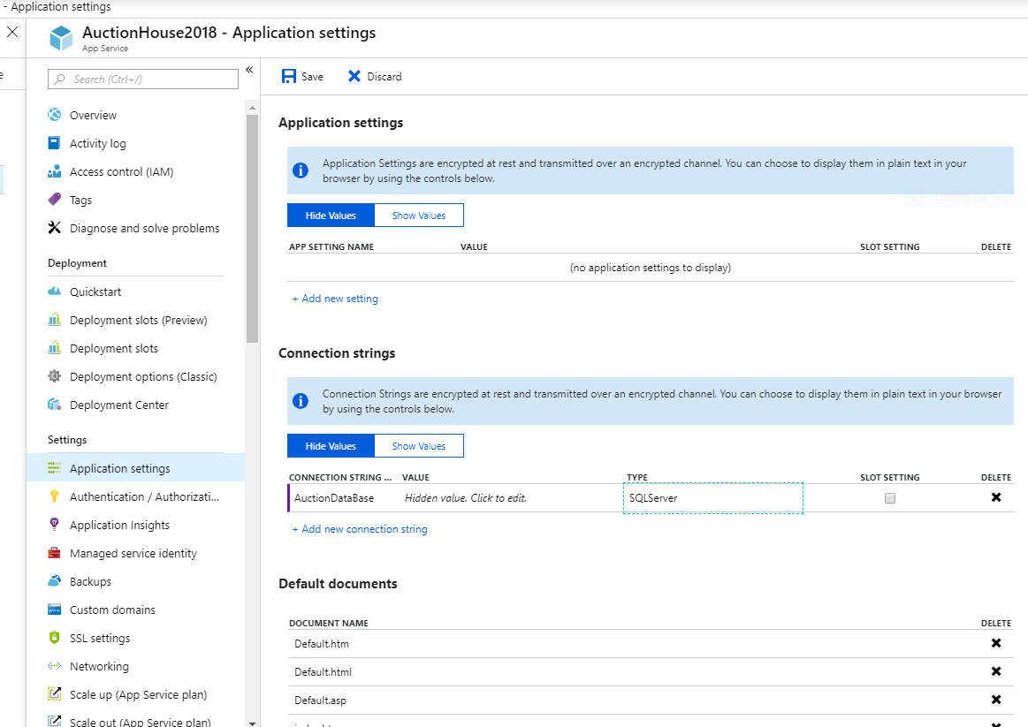The image size is (1028, 727).
Task: Click the Scale up icon
Action: (x=55, y=694)
